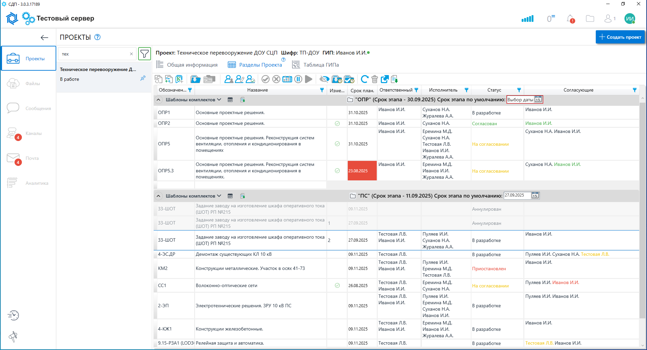Open the Каналы sidebar section
Image resolution: width=647 pixels, height=350 pixels.
pos(29,133)
